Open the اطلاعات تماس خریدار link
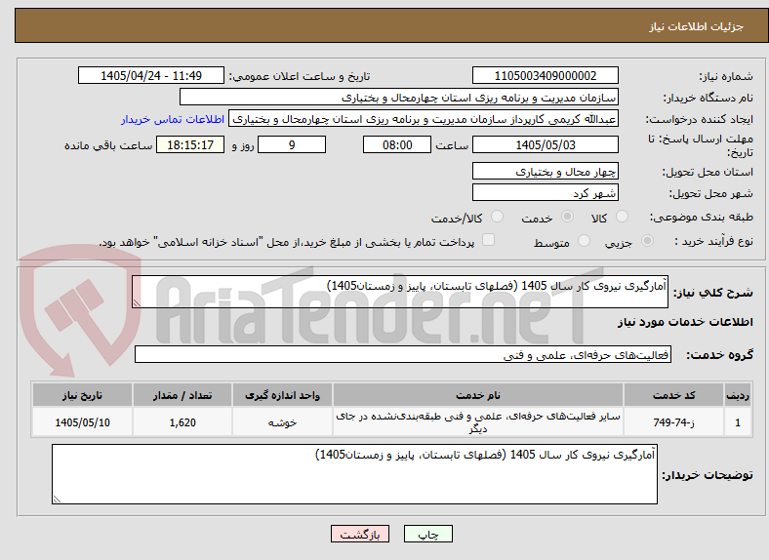 click(x=173, y=119)
